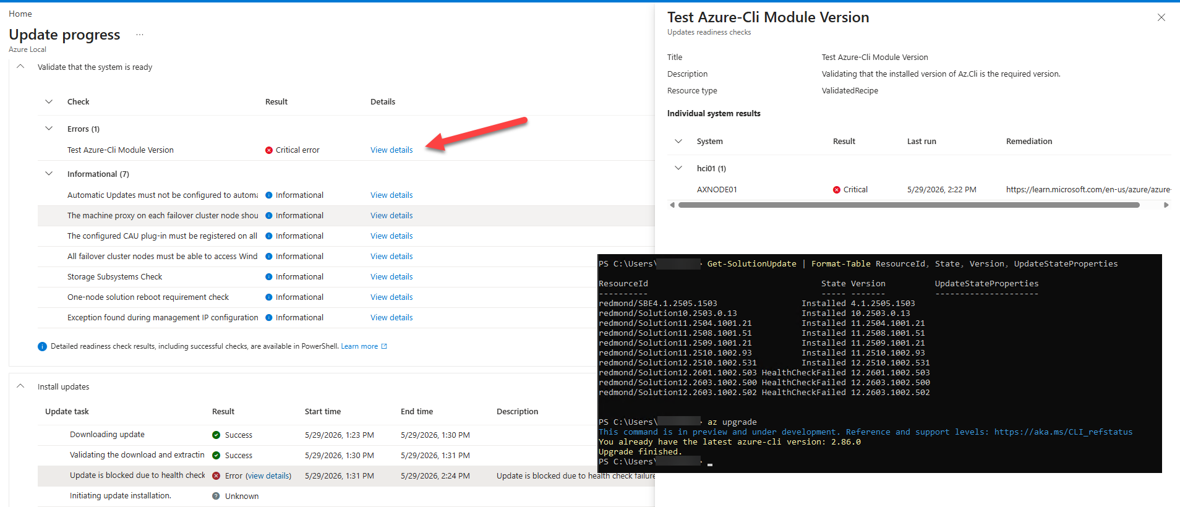
Task: Open the AXNODE01 remediation learn.microsoft.com link
Action: (1088, 189)
